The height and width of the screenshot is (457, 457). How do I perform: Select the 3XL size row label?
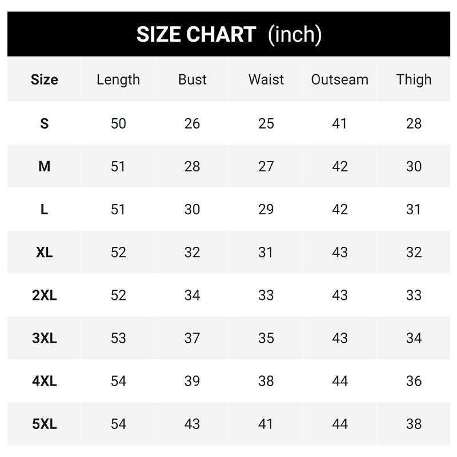pos(45,338)
